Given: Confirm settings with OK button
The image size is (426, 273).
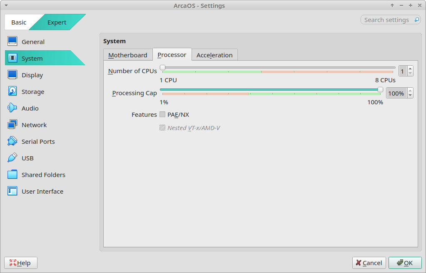Looking at the screenshot, I should tap(405, 263).
